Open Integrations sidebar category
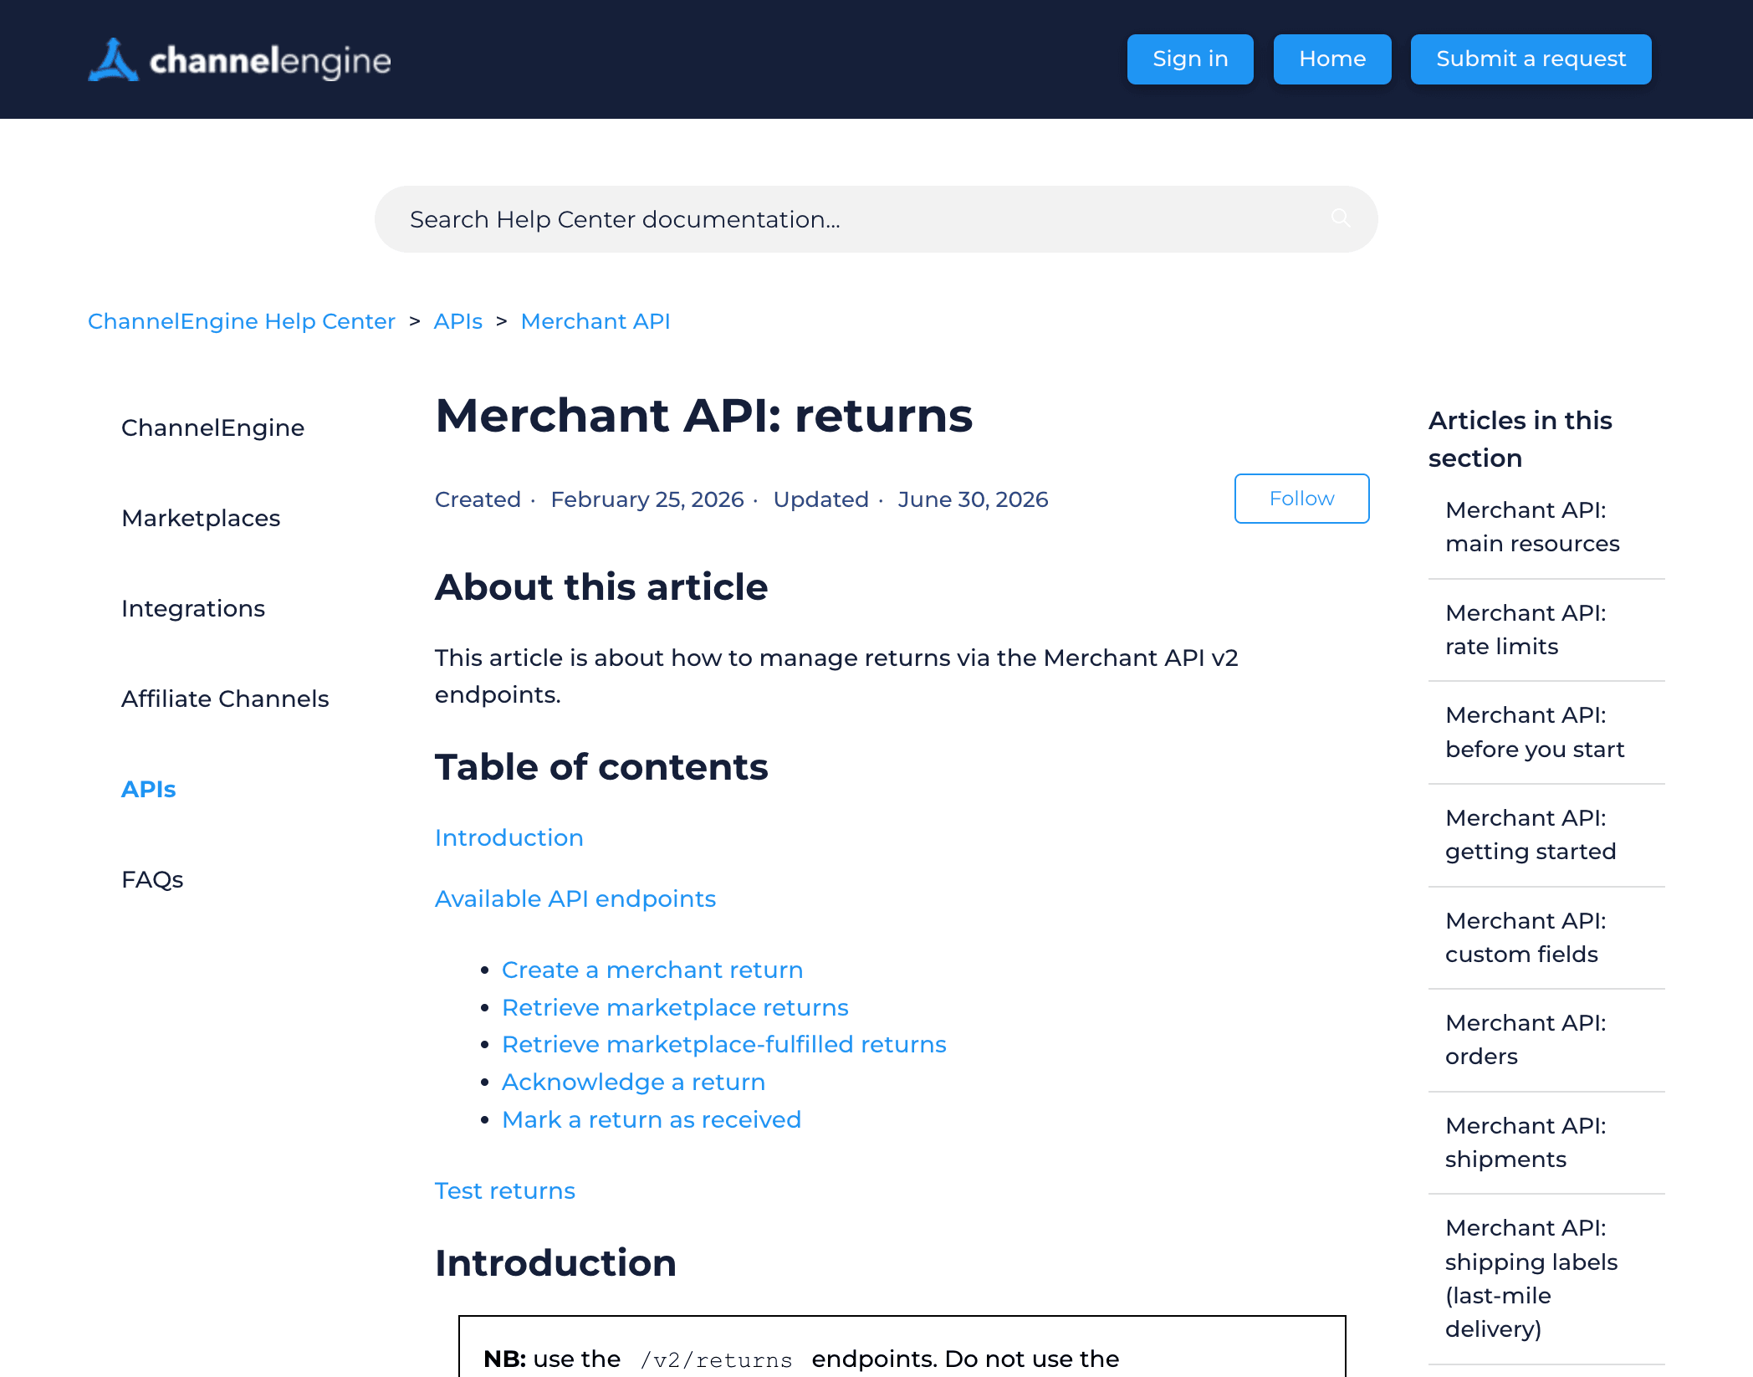1753x1377 pixels. pyautogui.click(x=193, y=608)
